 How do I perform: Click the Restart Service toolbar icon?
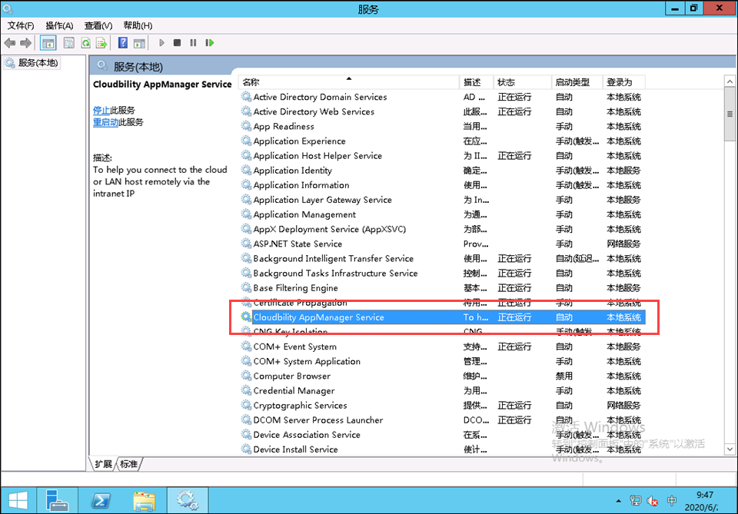pyautogui.click(x=209, y=43)
